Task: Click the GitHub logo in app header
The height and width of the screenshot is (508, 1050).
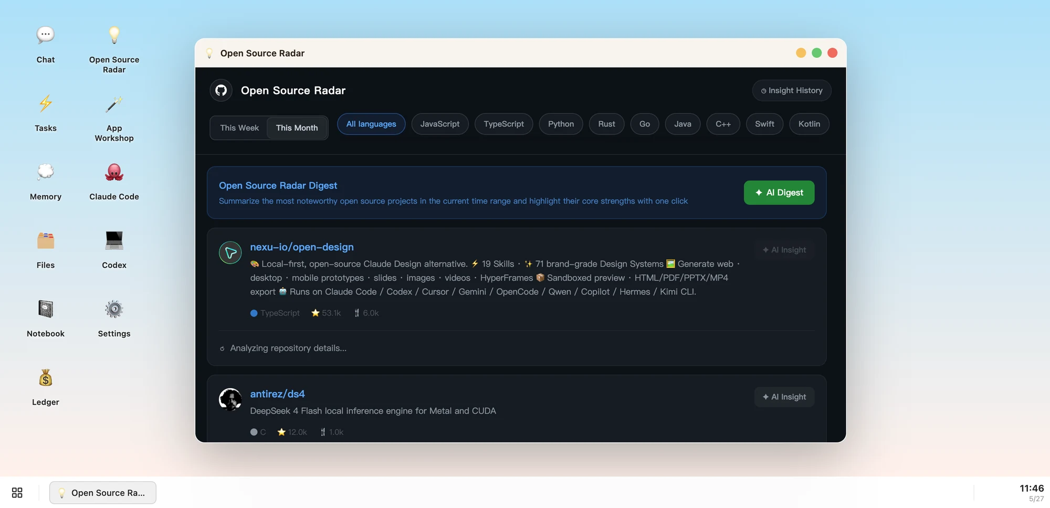Action: coord(221,90)
